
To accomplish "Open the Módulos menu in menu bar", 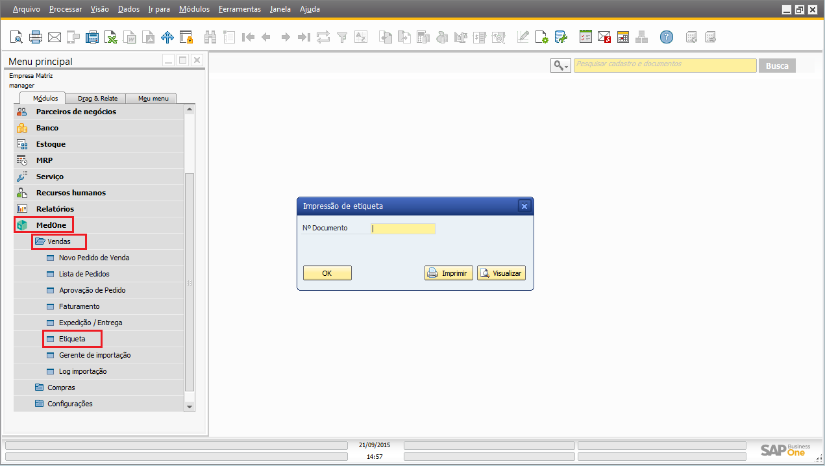I will coord(194,9).
